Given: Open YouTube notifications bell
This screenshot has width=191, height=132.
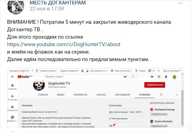Looking at the screenshot, I should tap(166, 76).
